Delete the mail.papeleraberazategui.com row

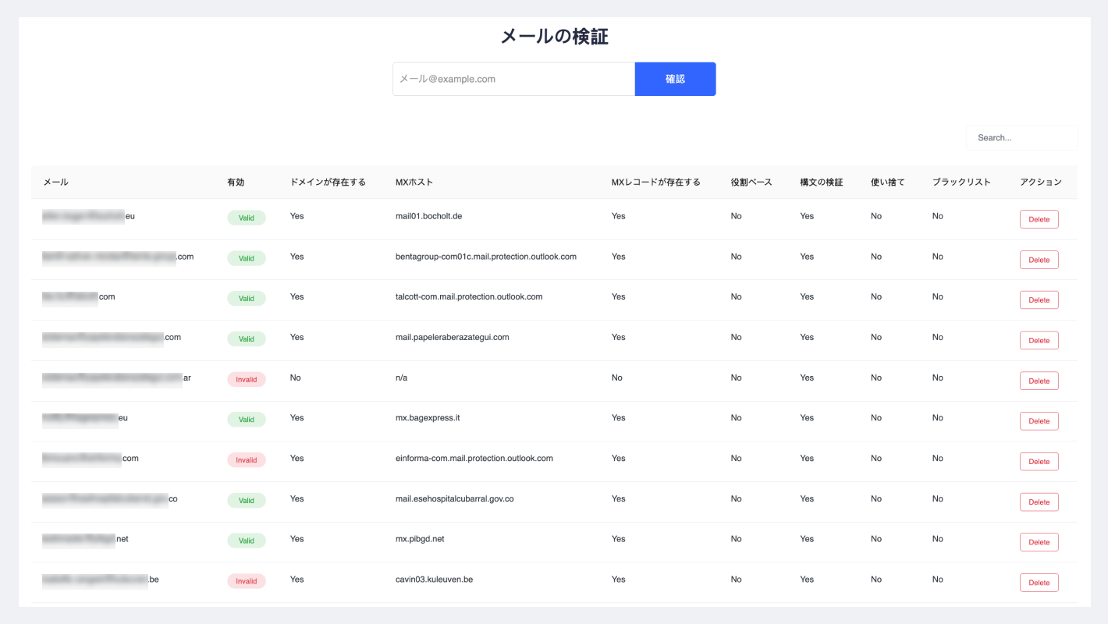(x=1039, y=340)
